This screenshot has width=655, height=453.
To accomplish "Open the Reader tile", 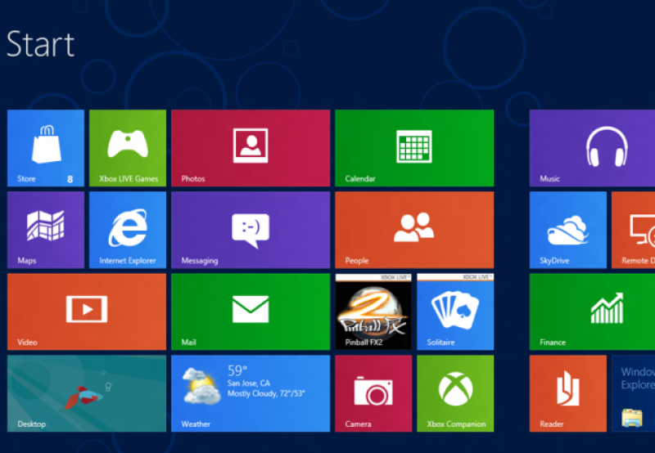I will click(568, 393).
